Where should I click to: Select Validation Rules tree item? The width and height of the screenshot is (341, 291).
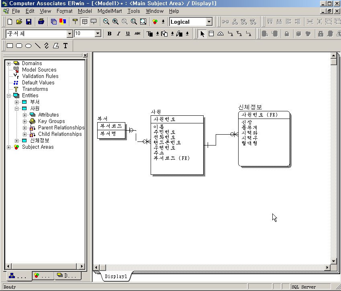click(40, 76)
